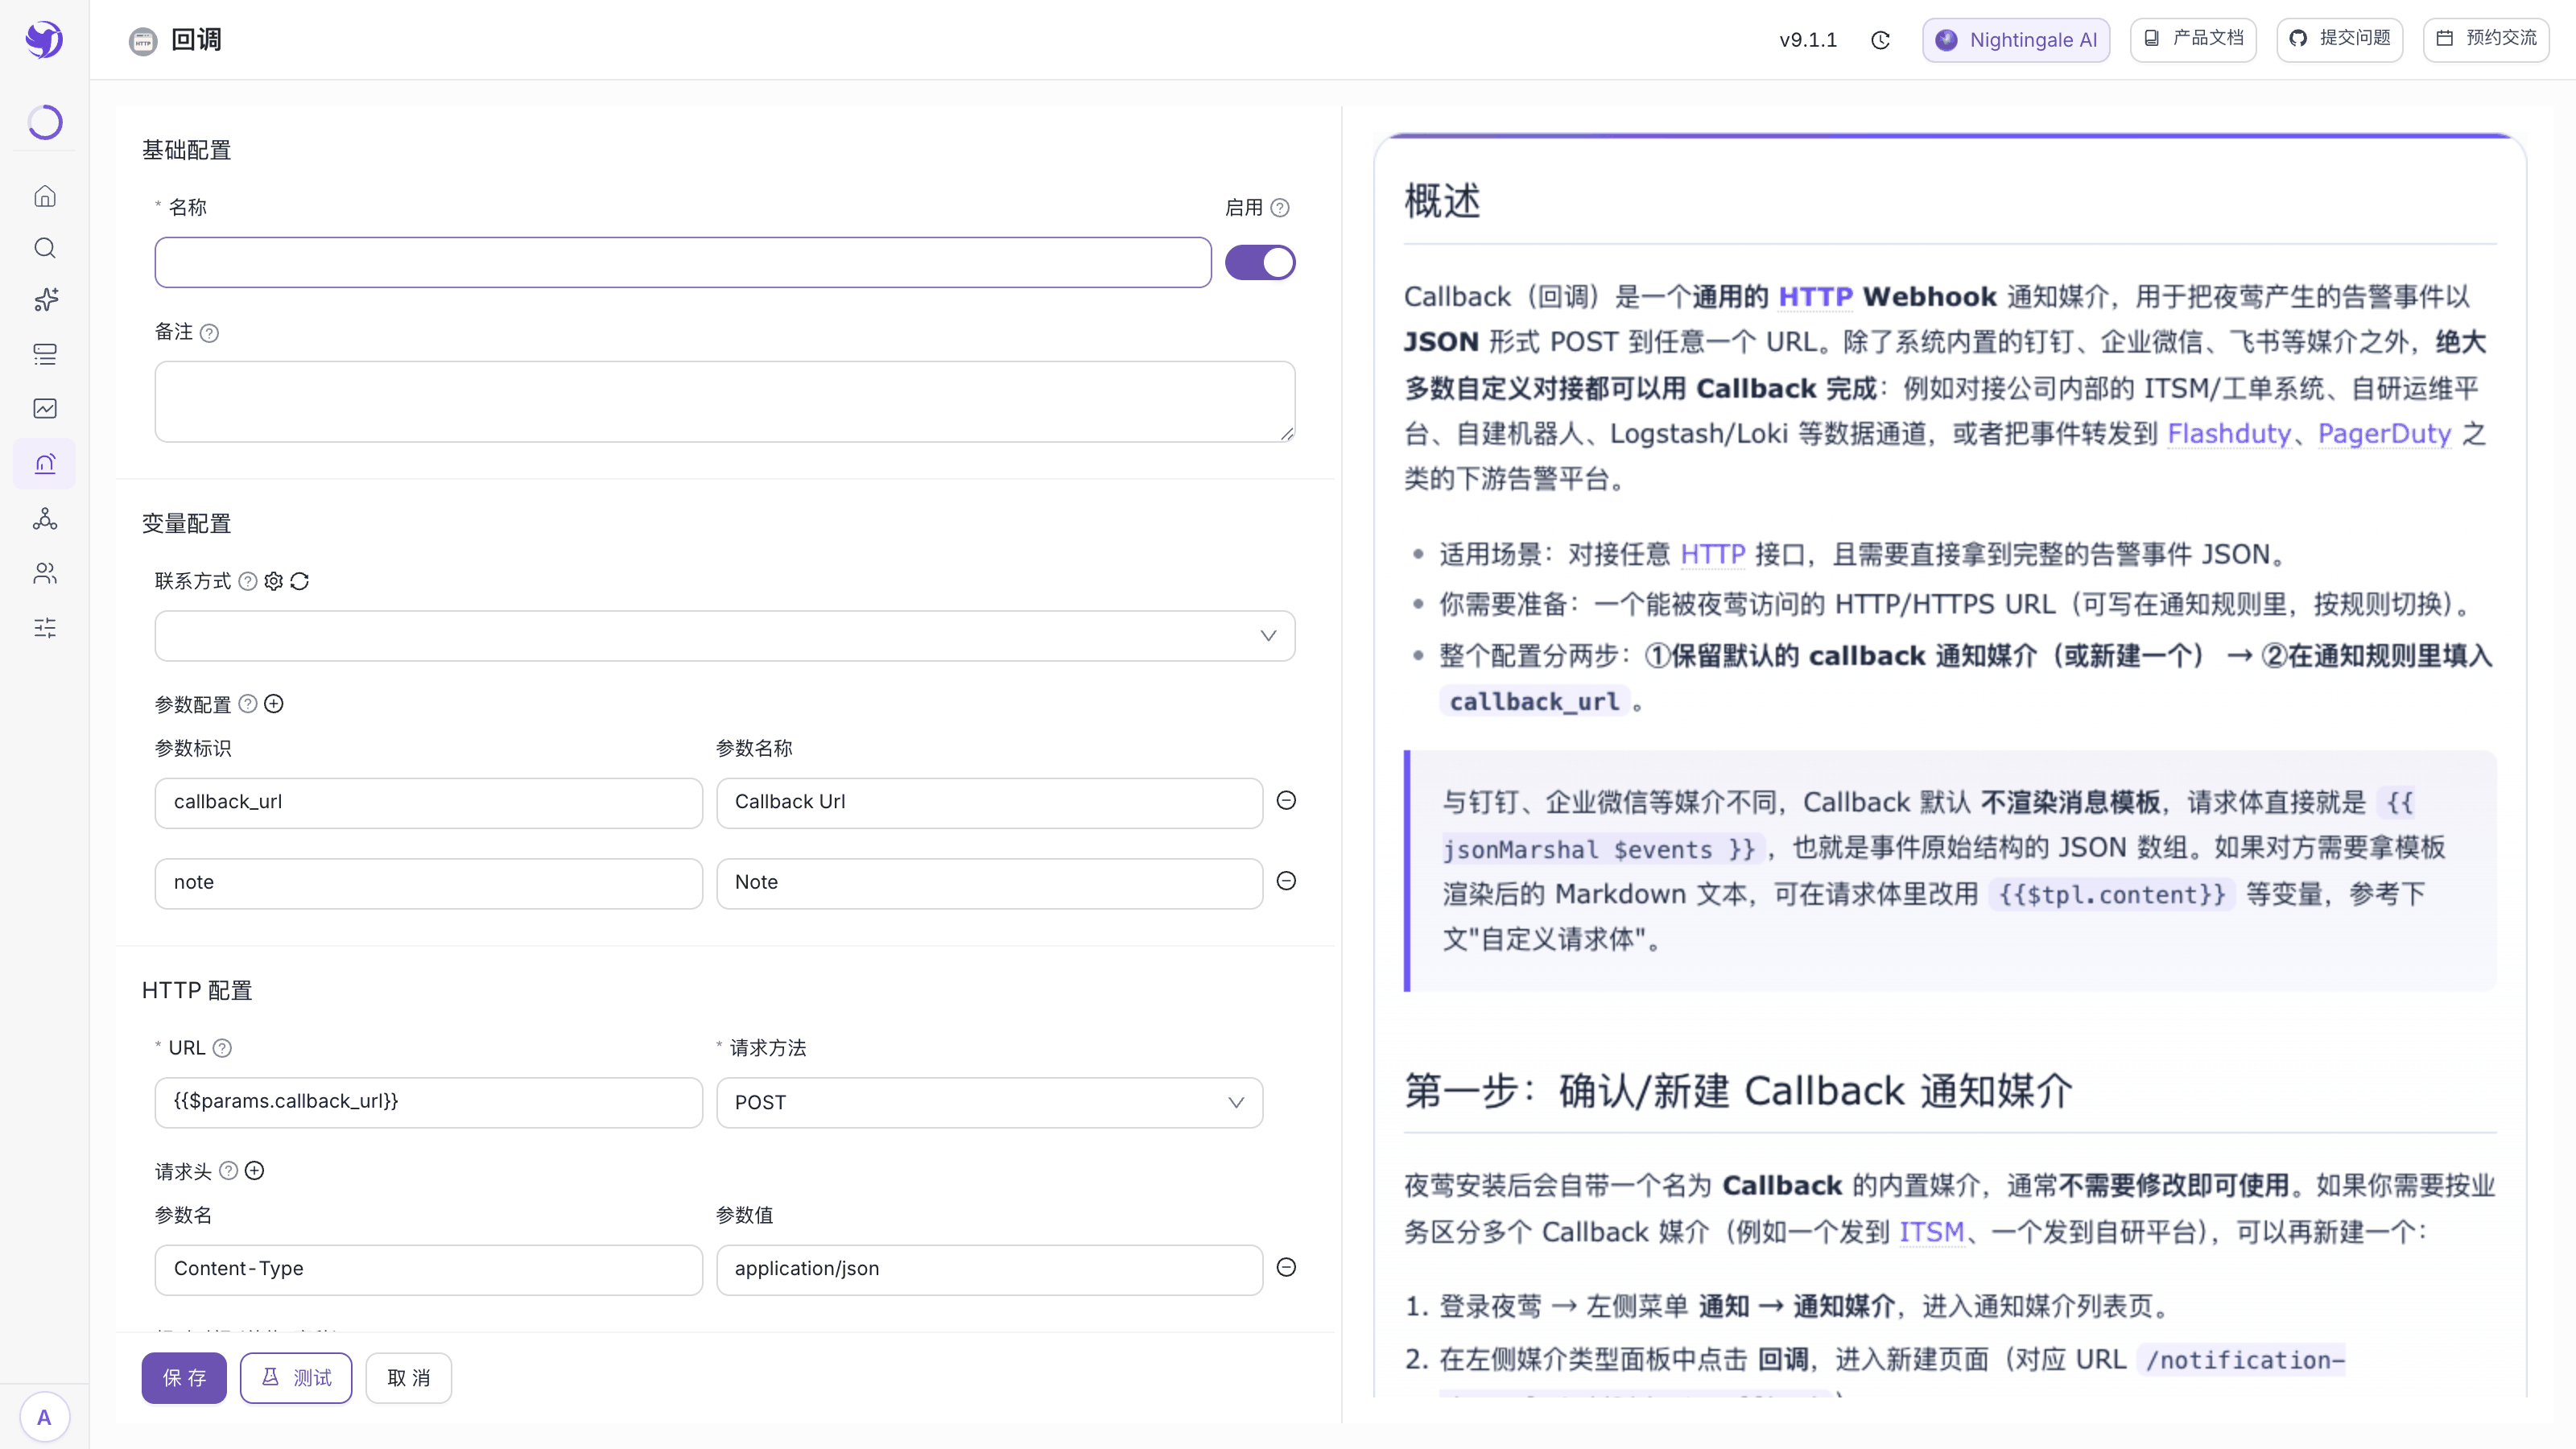This screenshot has height=1449, width=2576.
Task: Open the AI sparkle icon in the sidebar
Action: pos(45,300)
